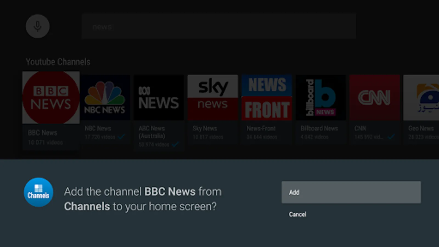This screenshot has width=439, height=247.
Task: Click the microphone voice search icon
Action: 38,26
